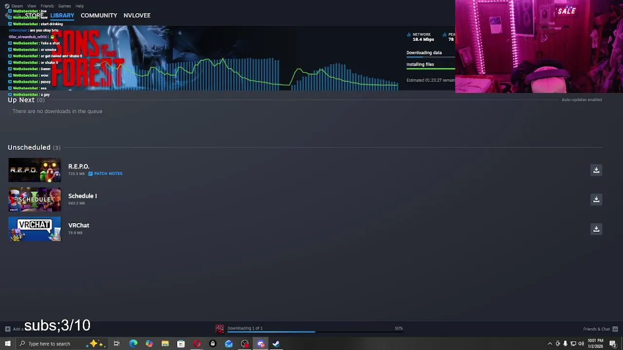Click the Installing files progress bar

pos(431,69)
